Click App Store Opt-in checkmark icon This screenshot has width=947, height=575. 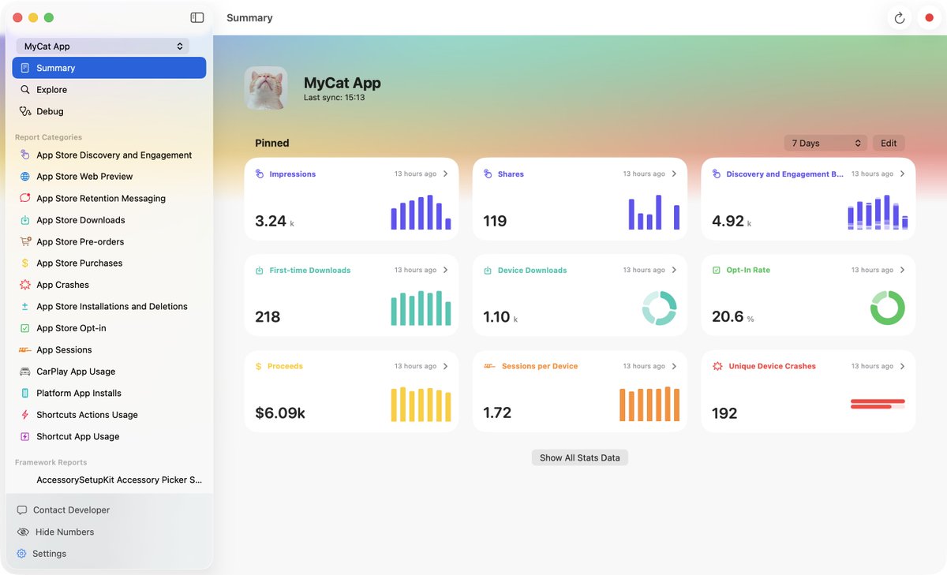point(25,328)
